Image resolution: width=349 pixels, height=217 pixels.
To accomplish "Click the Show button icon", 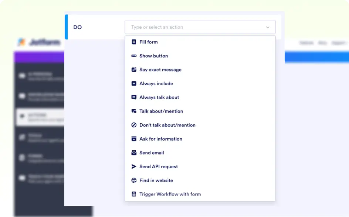I will click(134, 56).
